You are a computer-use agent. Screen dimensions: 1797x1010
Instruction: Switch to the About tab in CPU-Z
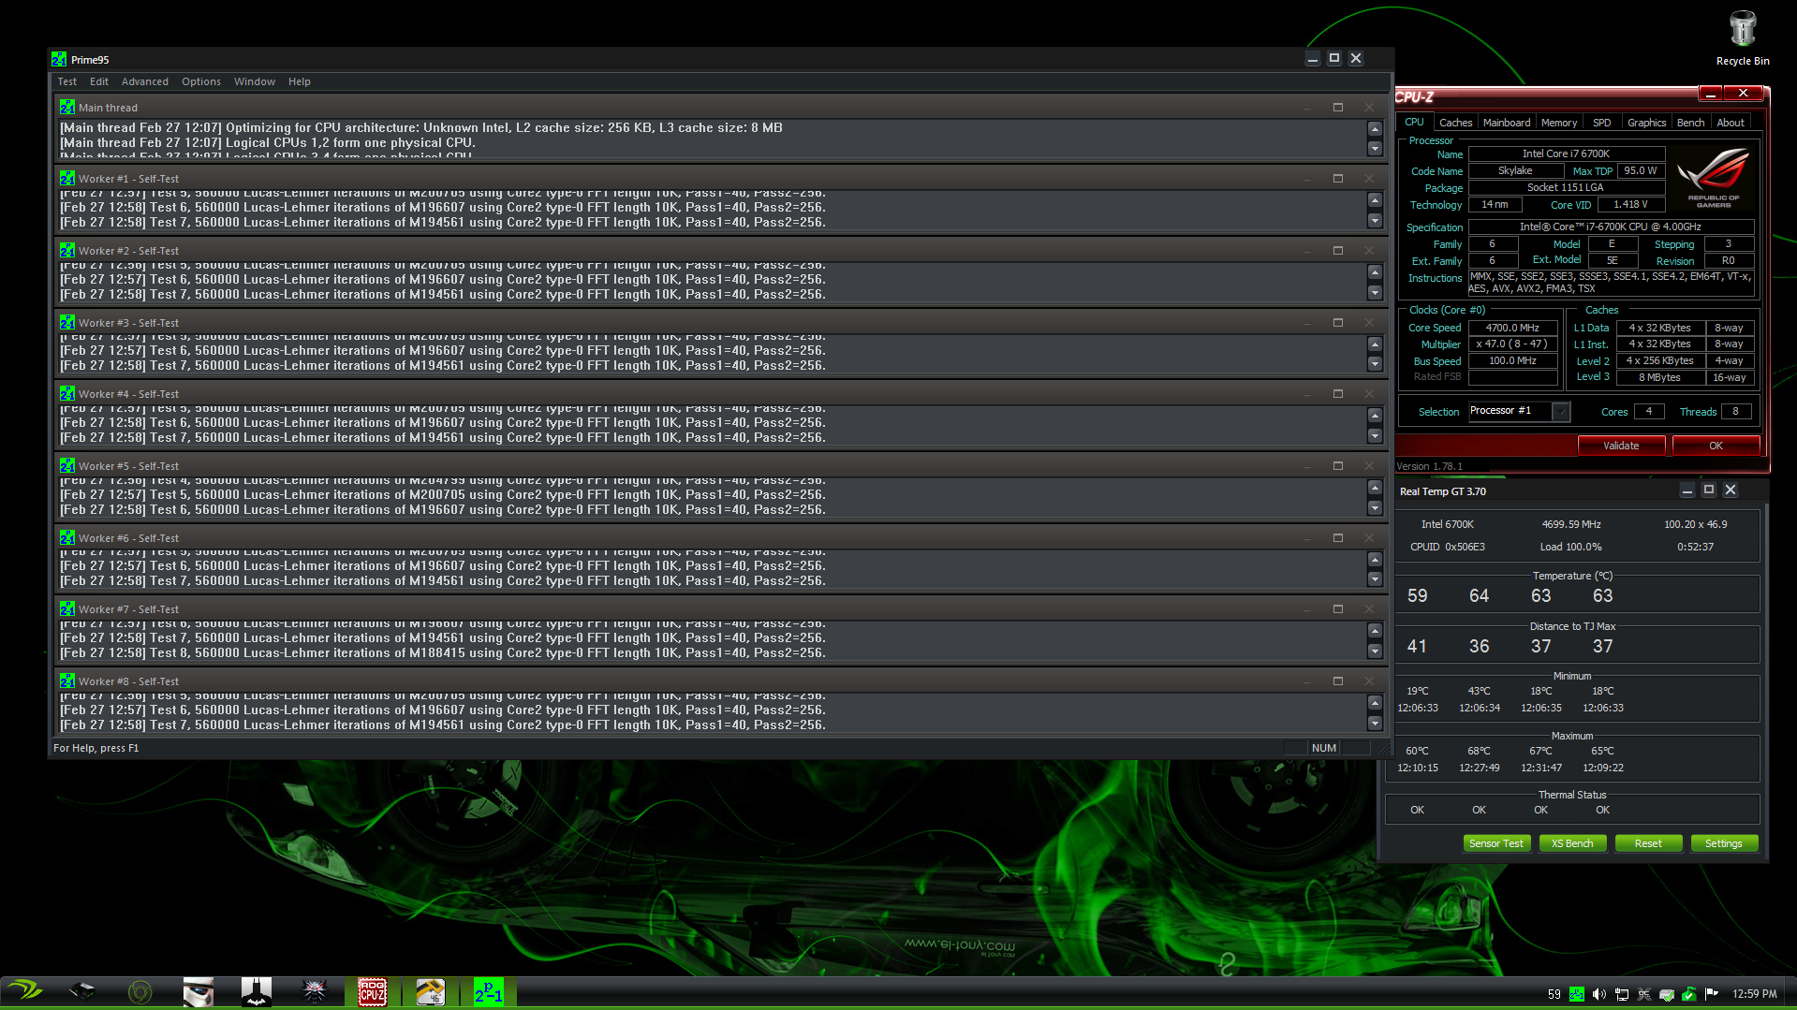(x=1731, y=123)
